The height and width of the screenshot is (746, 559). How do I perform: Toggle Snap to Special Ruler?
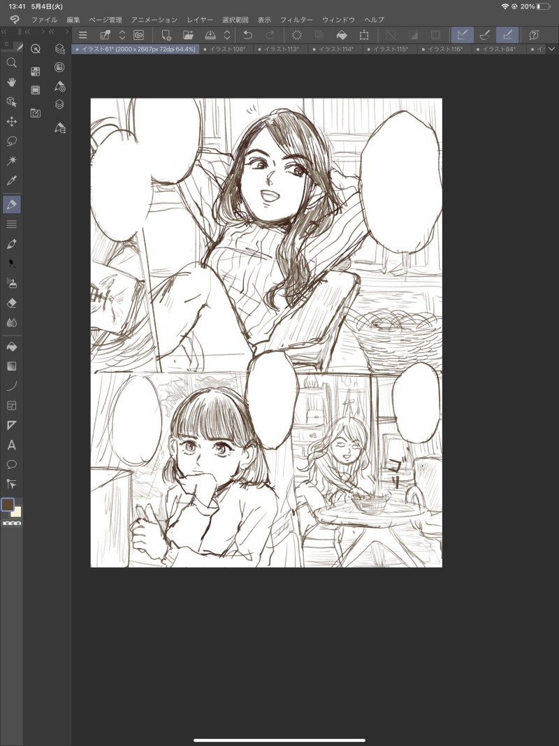[484, 35]
